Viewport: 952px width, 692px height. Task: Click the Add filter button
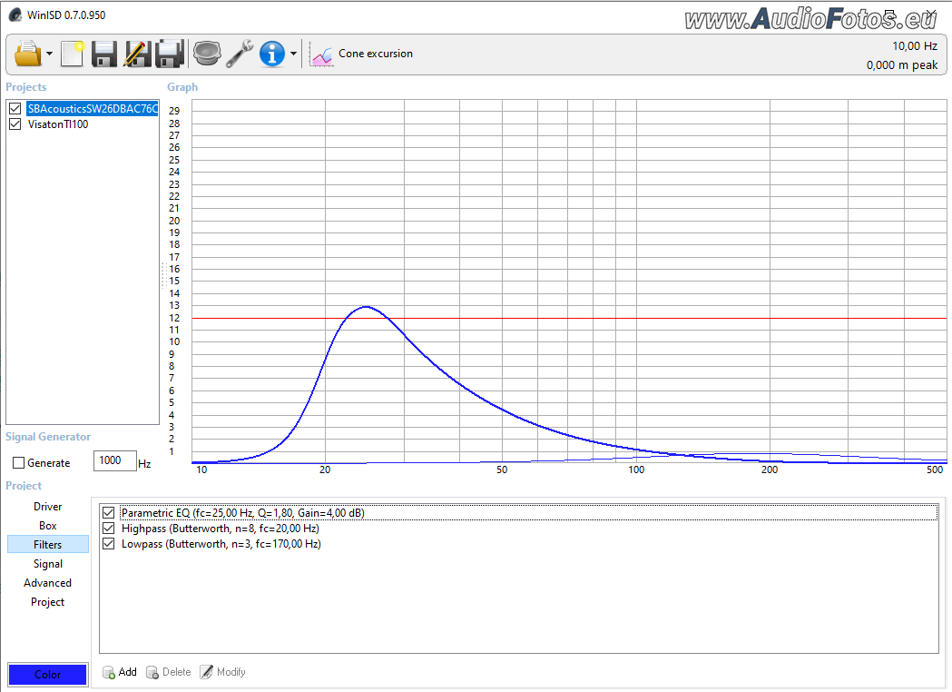120,672
